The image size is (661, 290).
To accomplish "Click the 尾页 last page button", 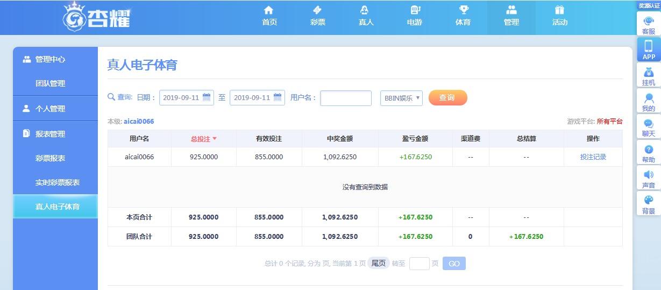I will point(379,264).
